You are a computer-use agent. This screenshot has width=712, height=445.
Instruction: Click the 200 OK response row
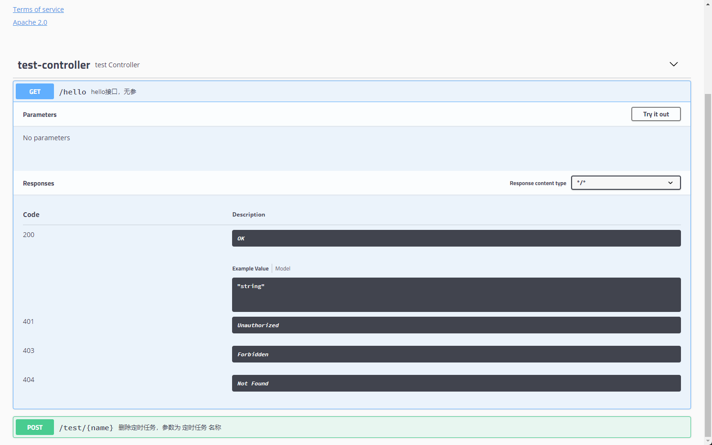click(456, 238)
